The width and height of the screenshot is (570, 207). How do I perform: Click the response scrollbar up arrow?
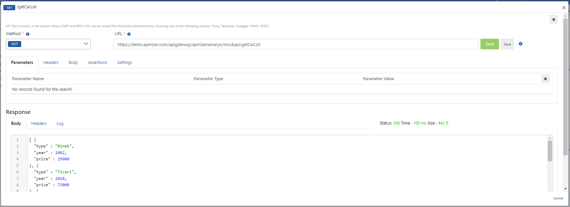point(550,138)
